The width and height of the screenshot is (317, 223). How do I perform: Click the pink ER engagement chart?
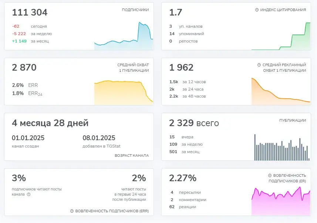281,201
